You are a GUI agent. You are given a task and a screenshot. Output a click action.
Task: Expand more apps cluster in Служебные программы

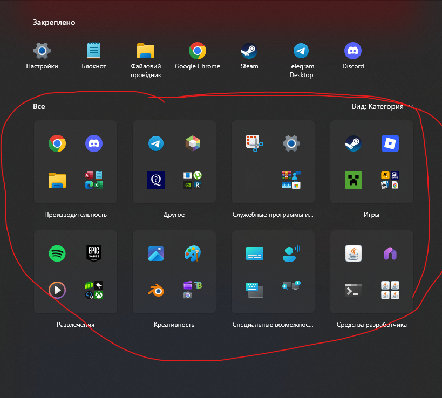pyautogui.click(x=291, y=180)
